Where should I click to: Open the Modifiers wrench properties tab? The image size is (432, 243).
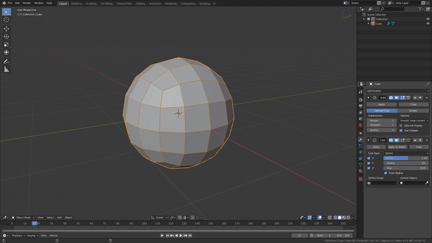pyautogui.click(x=360, y=140)
